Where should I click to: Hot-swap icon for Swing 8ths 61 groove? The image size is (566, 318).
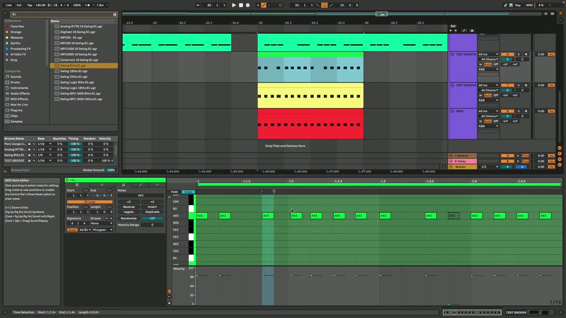click(34, 155)
